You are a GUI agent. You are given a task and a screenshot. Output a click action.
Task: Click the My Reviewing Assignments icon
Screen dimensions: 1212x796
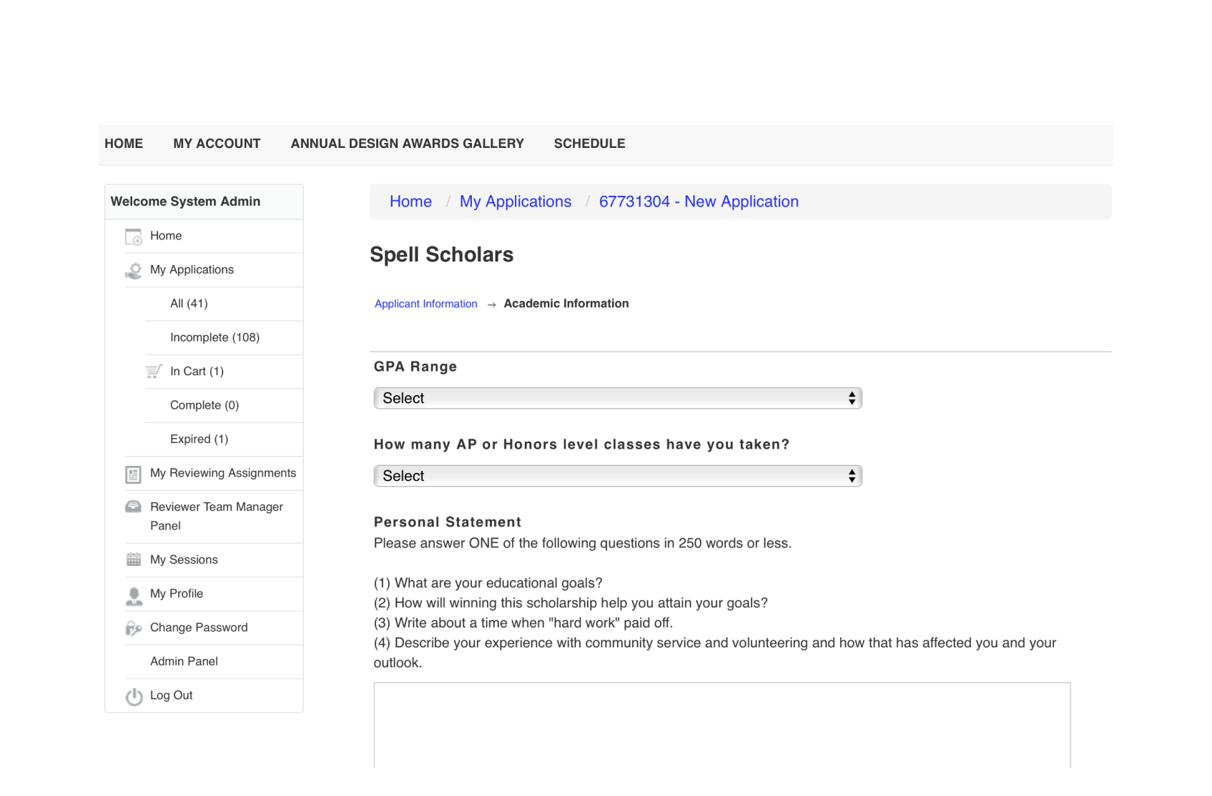[134, 474]
